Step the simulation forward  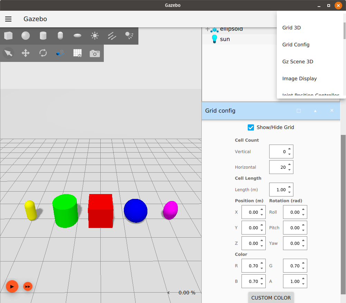(28, 286)
